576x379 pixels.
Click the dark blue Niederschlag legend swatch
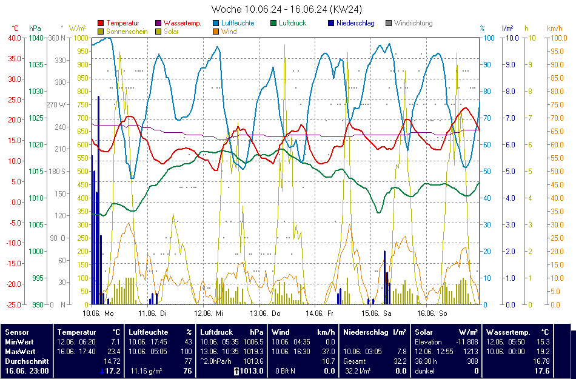click(331, 23)
